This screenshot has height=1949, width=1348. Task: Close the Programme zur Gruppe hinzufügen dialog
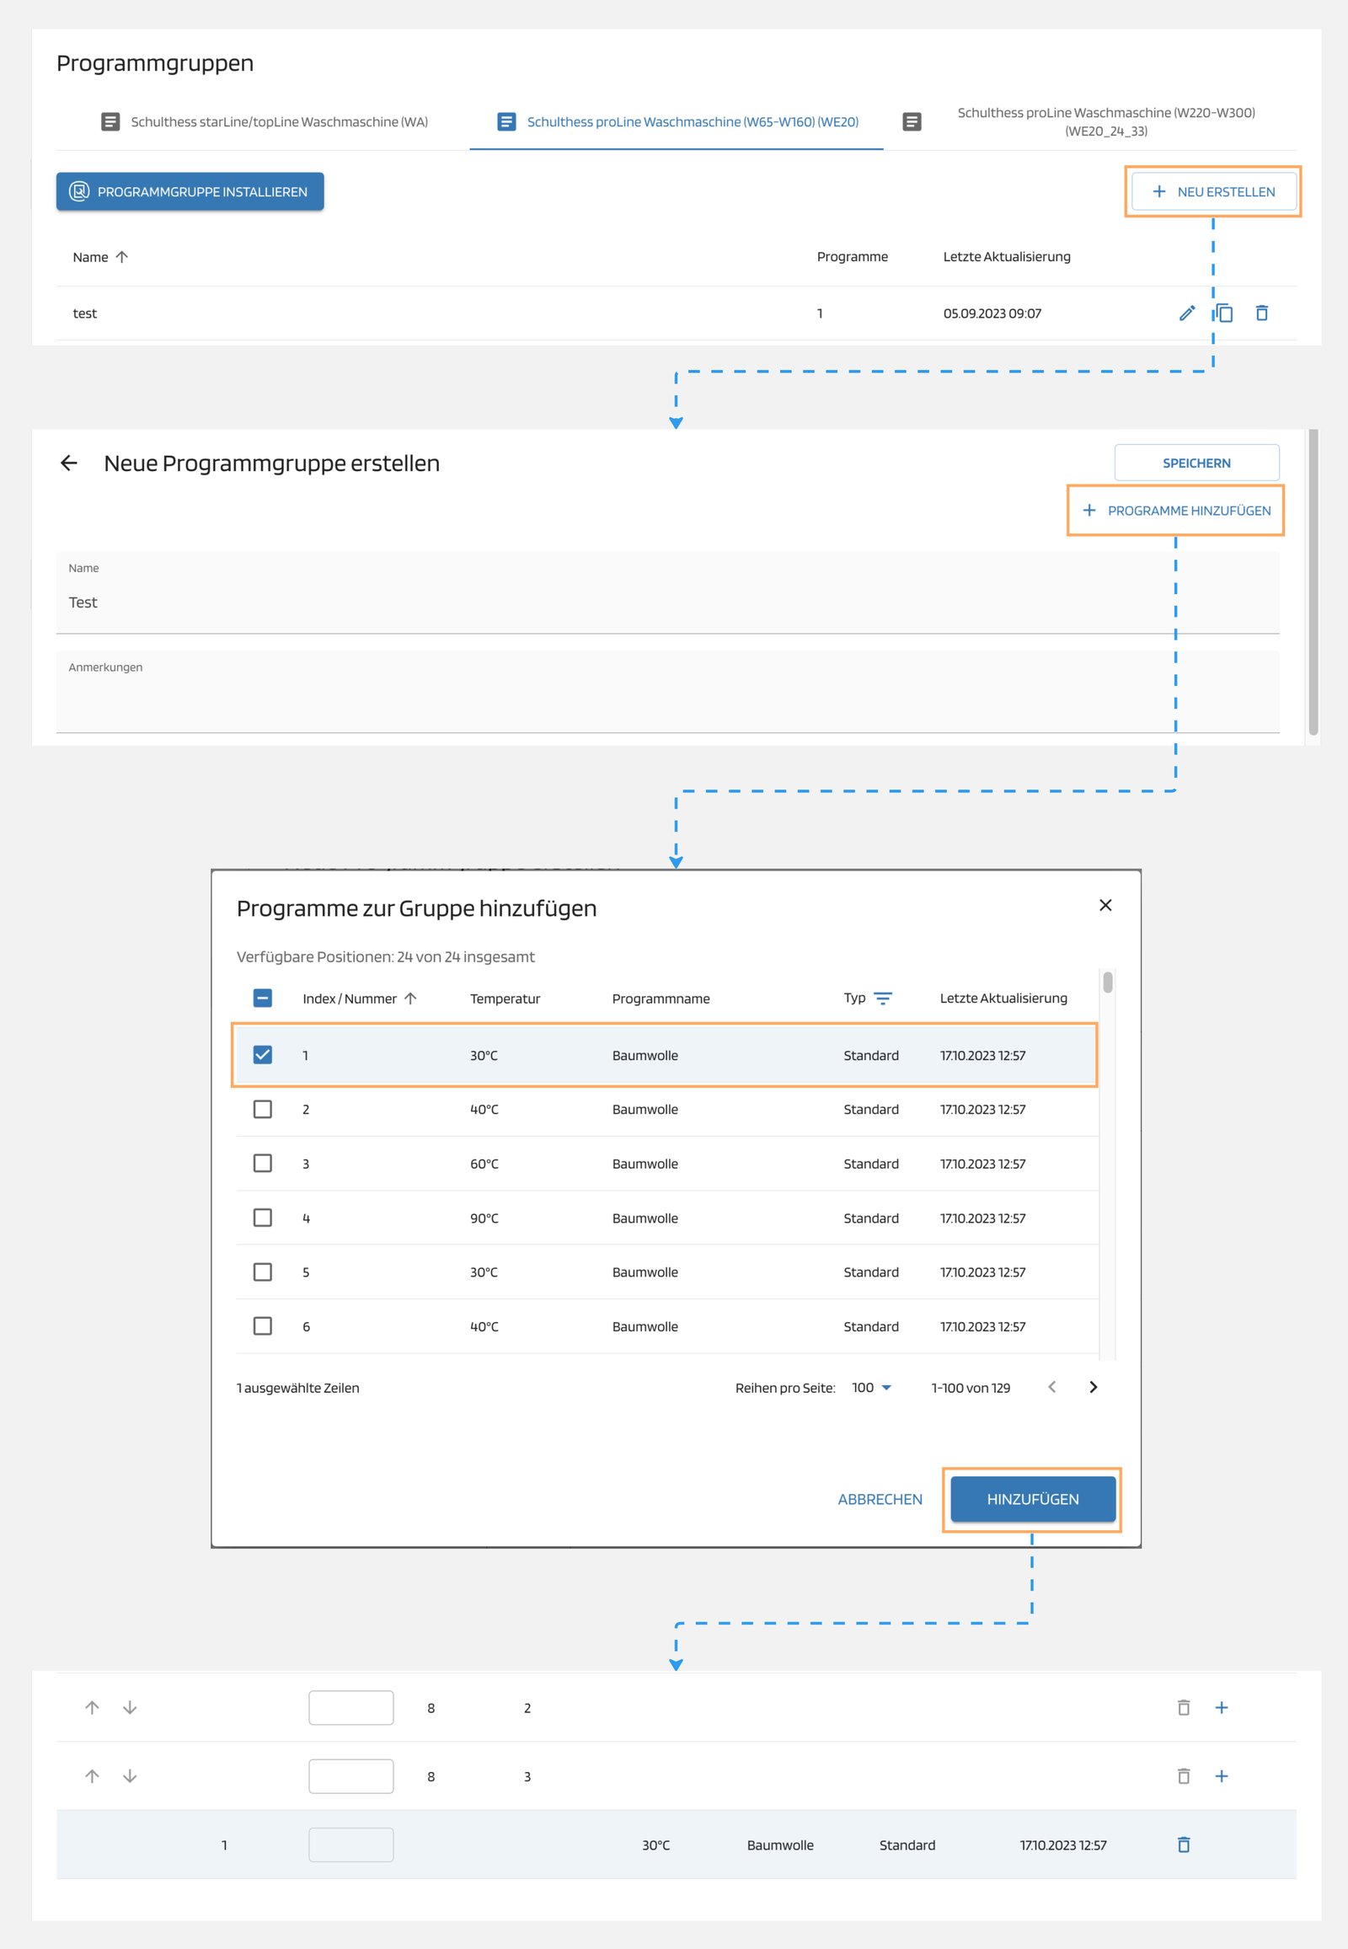tap(1105, 905)
